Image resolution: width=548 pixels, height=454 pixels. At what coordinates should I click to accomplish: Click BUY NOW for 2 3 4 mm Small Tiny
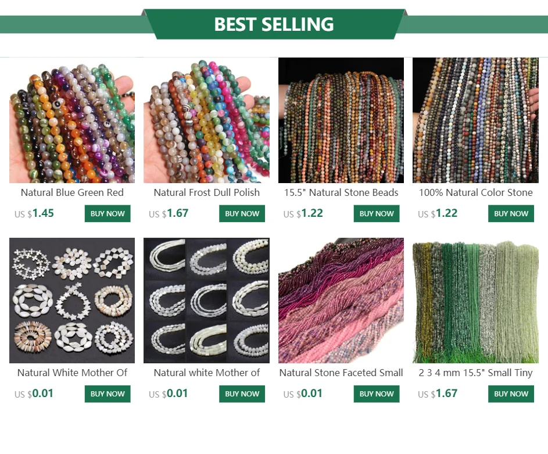511,394
